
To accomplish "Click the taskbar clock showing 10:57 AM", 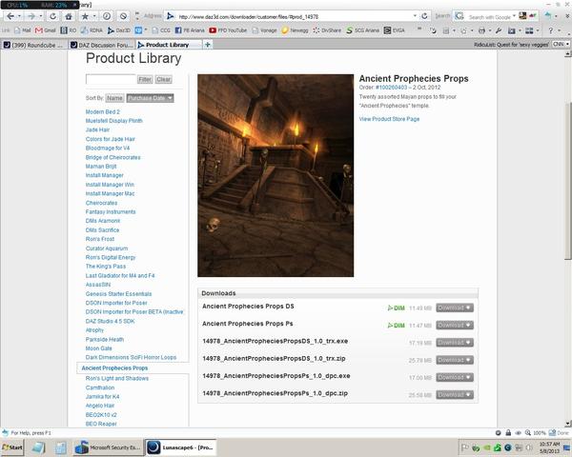I will [549, 447].
